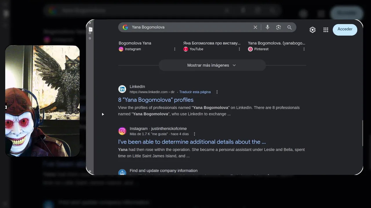The height and width of the screenshot is (208, 371).
Task: Open the Yana Bogomolova Pinterest image result
Action: (277, 43)
